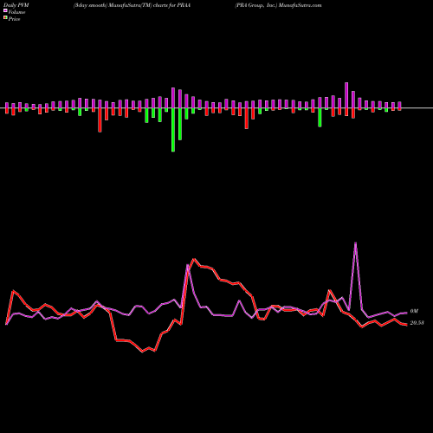Click the '20.53' price value label
The height and width of the screenshot is (433, 433).
coord(417,323)
